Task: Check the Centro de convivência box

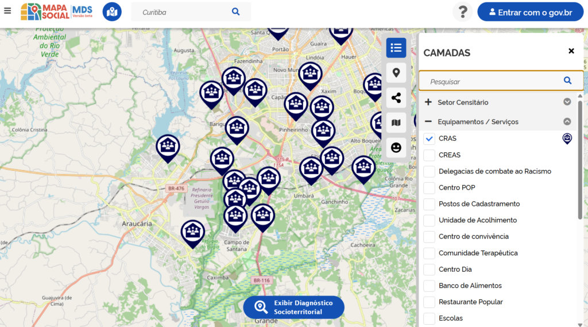Action: [x=429, y=237]
